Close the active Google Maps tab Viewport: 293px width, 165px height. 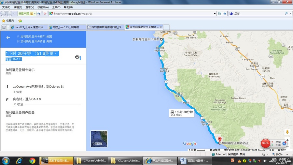[161, 27]
